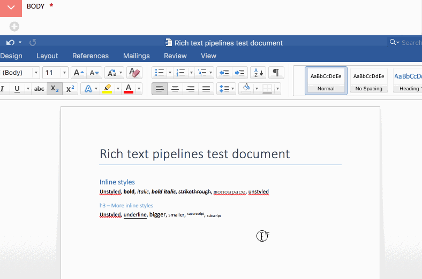422x279 pixels.
Task: Open the font color dropdown arrow
Action: point(139,89)
